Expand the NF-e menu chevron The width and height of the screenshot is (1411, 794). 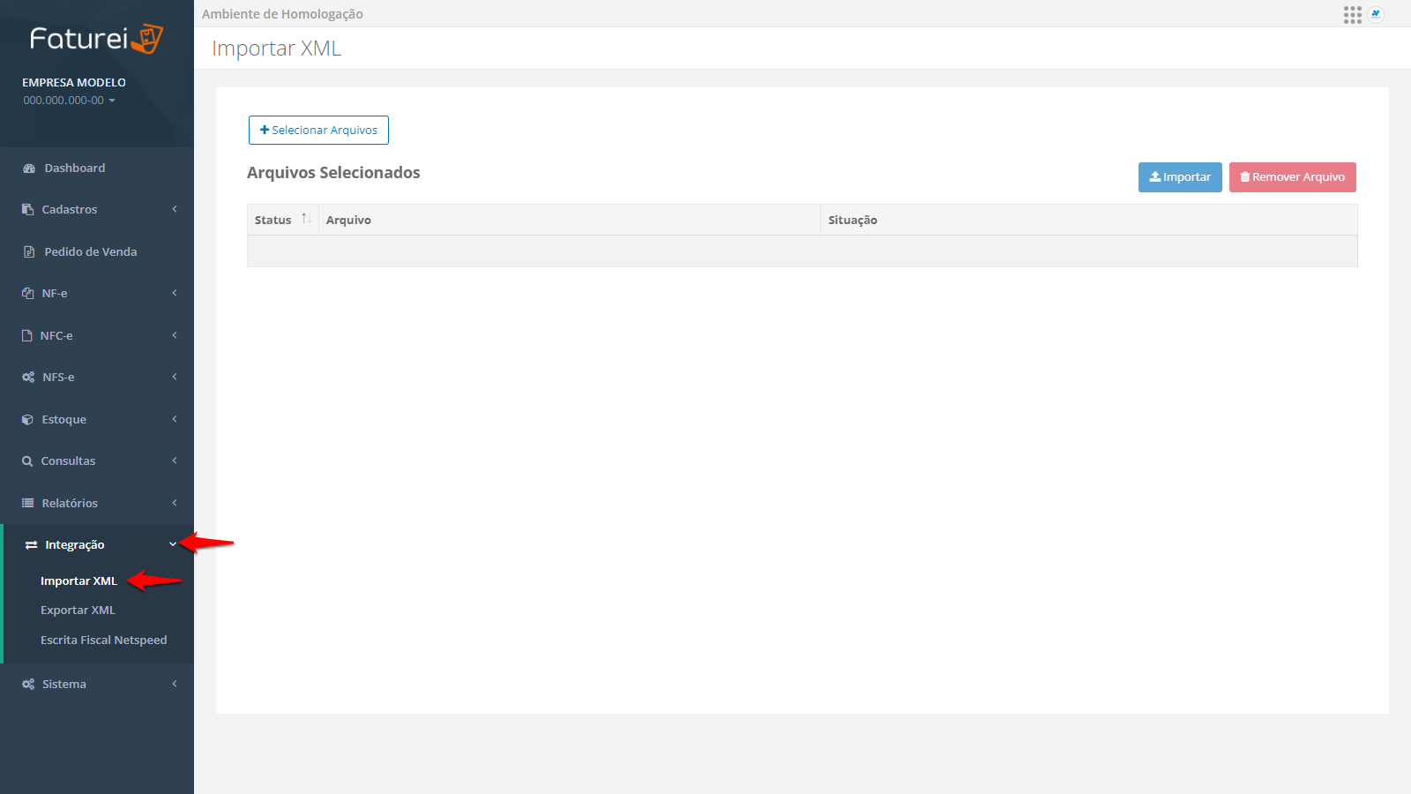175,293
